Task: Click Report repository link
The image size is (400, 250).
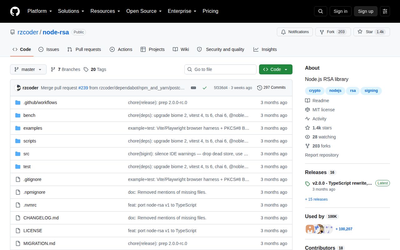Action: tap(322, 155)
